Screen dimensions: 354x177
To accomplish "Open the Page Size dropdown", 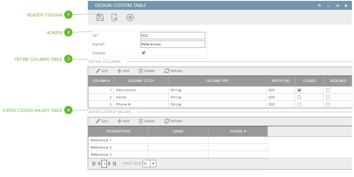I will [153, 164].
